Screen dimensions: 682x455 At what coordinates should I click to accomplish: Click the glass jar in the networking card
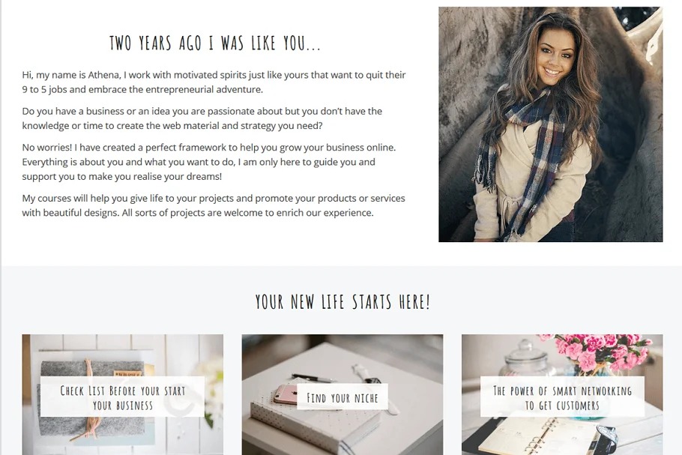pos(525,360)
